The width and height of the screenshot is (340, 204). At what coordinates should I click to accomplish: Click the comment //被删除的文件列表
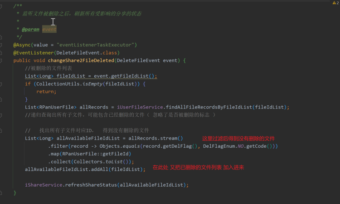[49, 68]
